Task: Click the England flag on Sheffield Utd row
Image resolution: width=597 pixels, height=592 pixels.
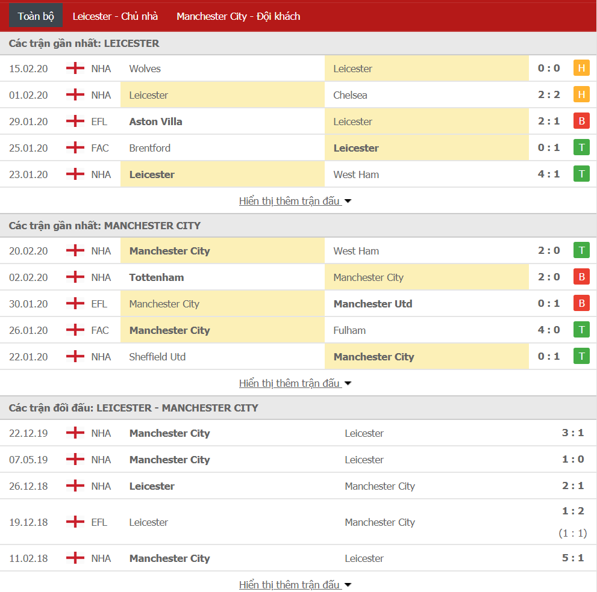Action: (x=75, y=356)
